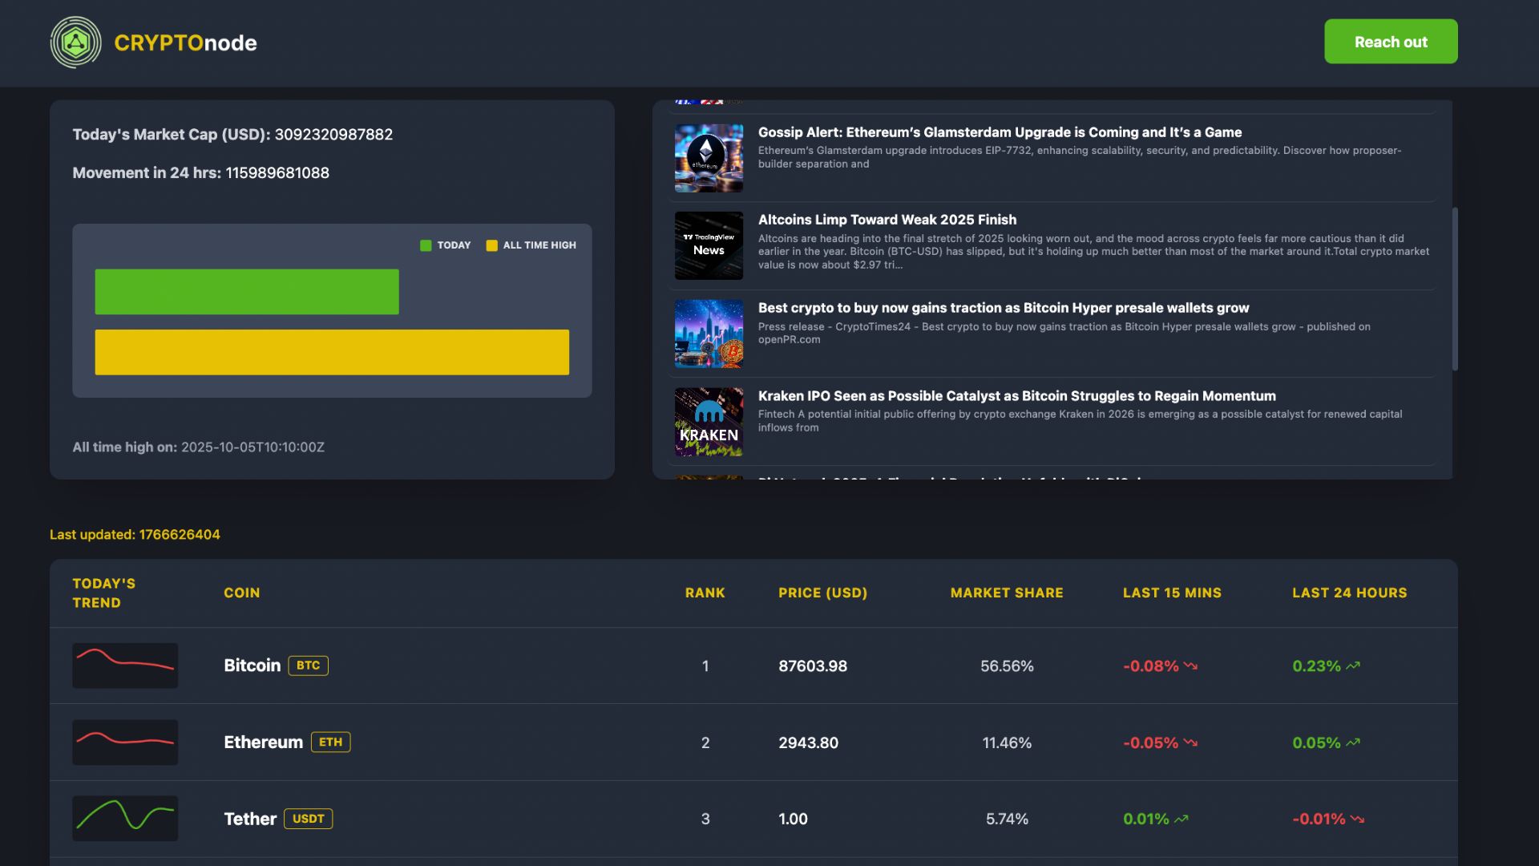The width and height of the screenshot is (1539, 866).
Task: Select the ETH badge next to Ethereum
Action: point(329,742)
